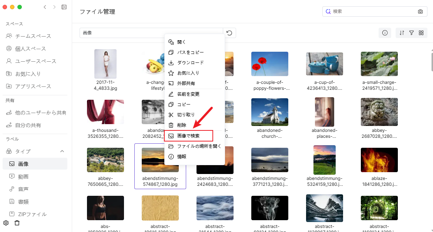The width and height of the screenshot is (433, 232).
Task: Go back with the left chevron
Action: 45,7
